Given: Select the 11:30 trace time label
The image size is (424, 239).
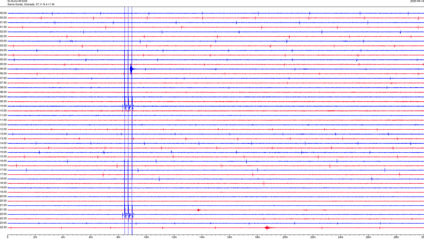Looking at the screenshot, I should (x=3, y=120).
